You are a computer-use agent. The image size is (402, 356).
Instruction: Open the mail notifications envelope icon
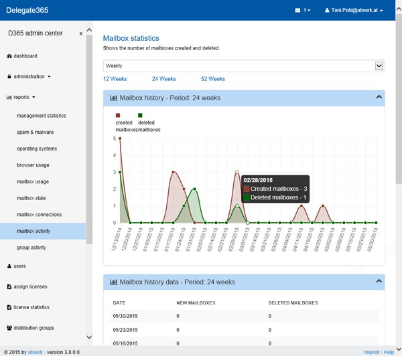tap(298, 11)
